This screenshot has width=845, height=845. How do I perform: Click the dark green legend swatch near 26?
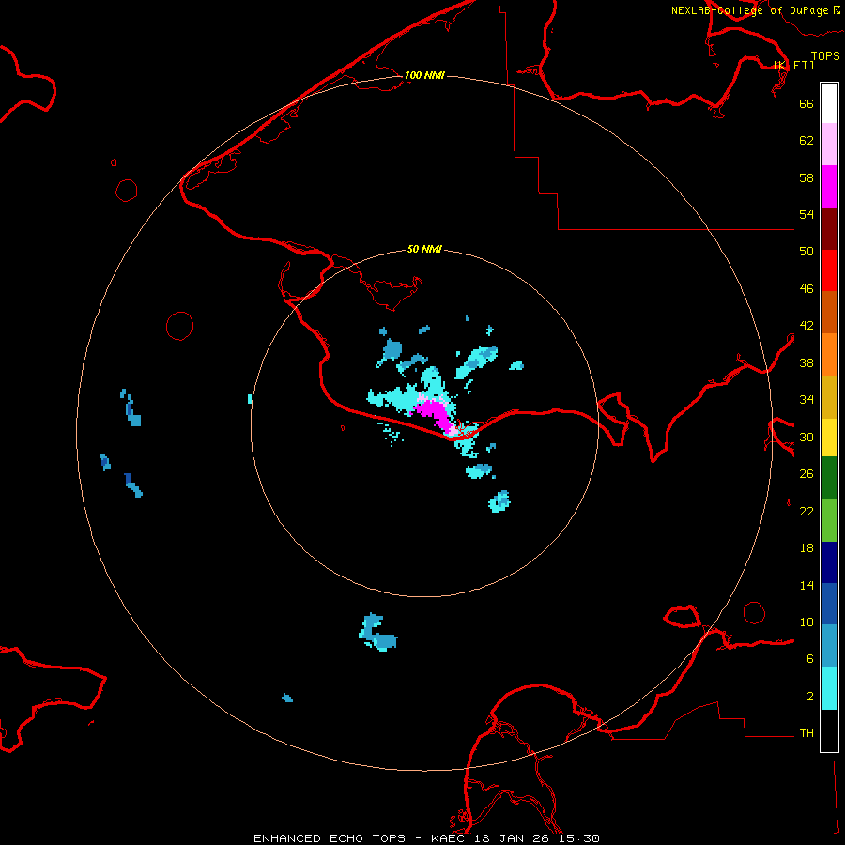coord(829,478)
